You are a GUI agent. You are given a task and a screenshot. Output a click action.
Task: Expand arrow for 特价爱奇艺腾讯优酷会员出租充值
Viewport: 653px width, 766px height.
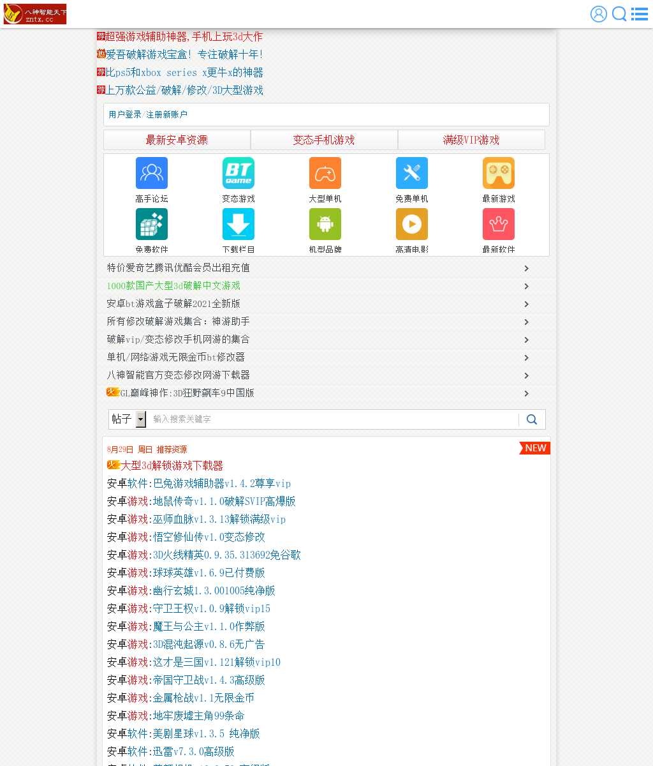click(x=527, y=268)
